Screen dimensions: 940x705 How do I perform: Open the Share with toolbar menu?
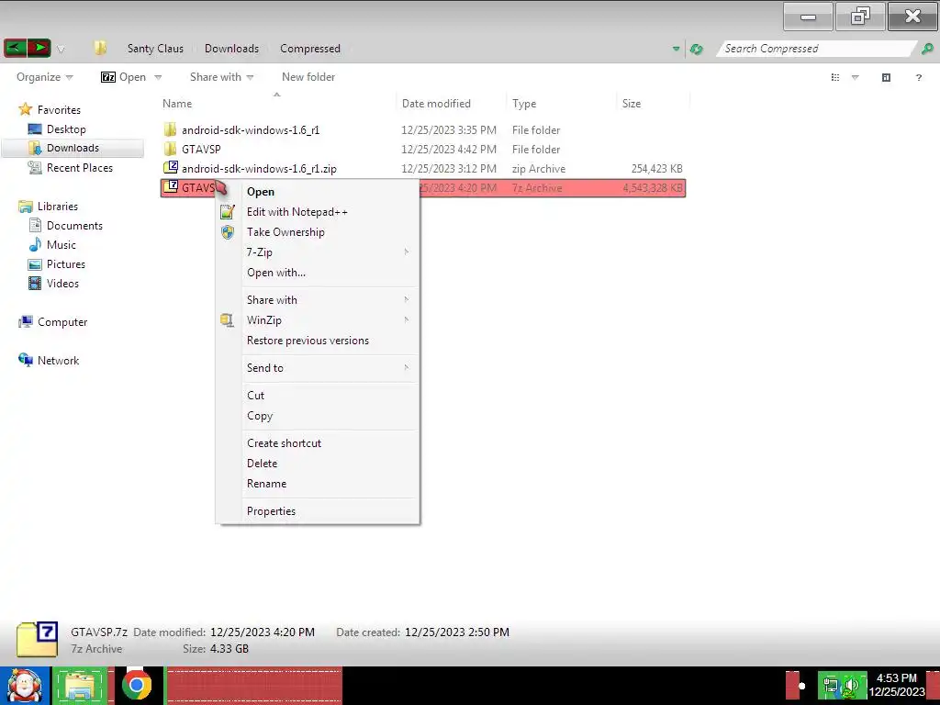[221, 77]
